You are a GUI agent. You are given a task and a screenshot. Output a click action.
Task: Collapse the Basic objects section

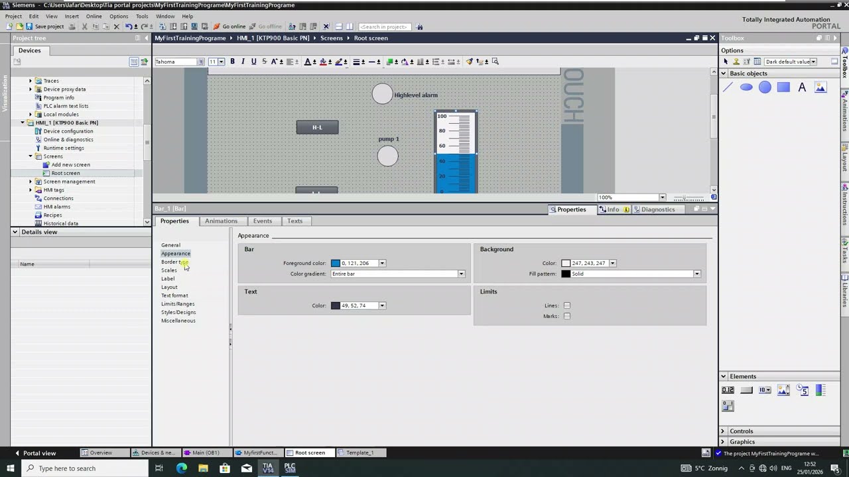click(724, 74)
